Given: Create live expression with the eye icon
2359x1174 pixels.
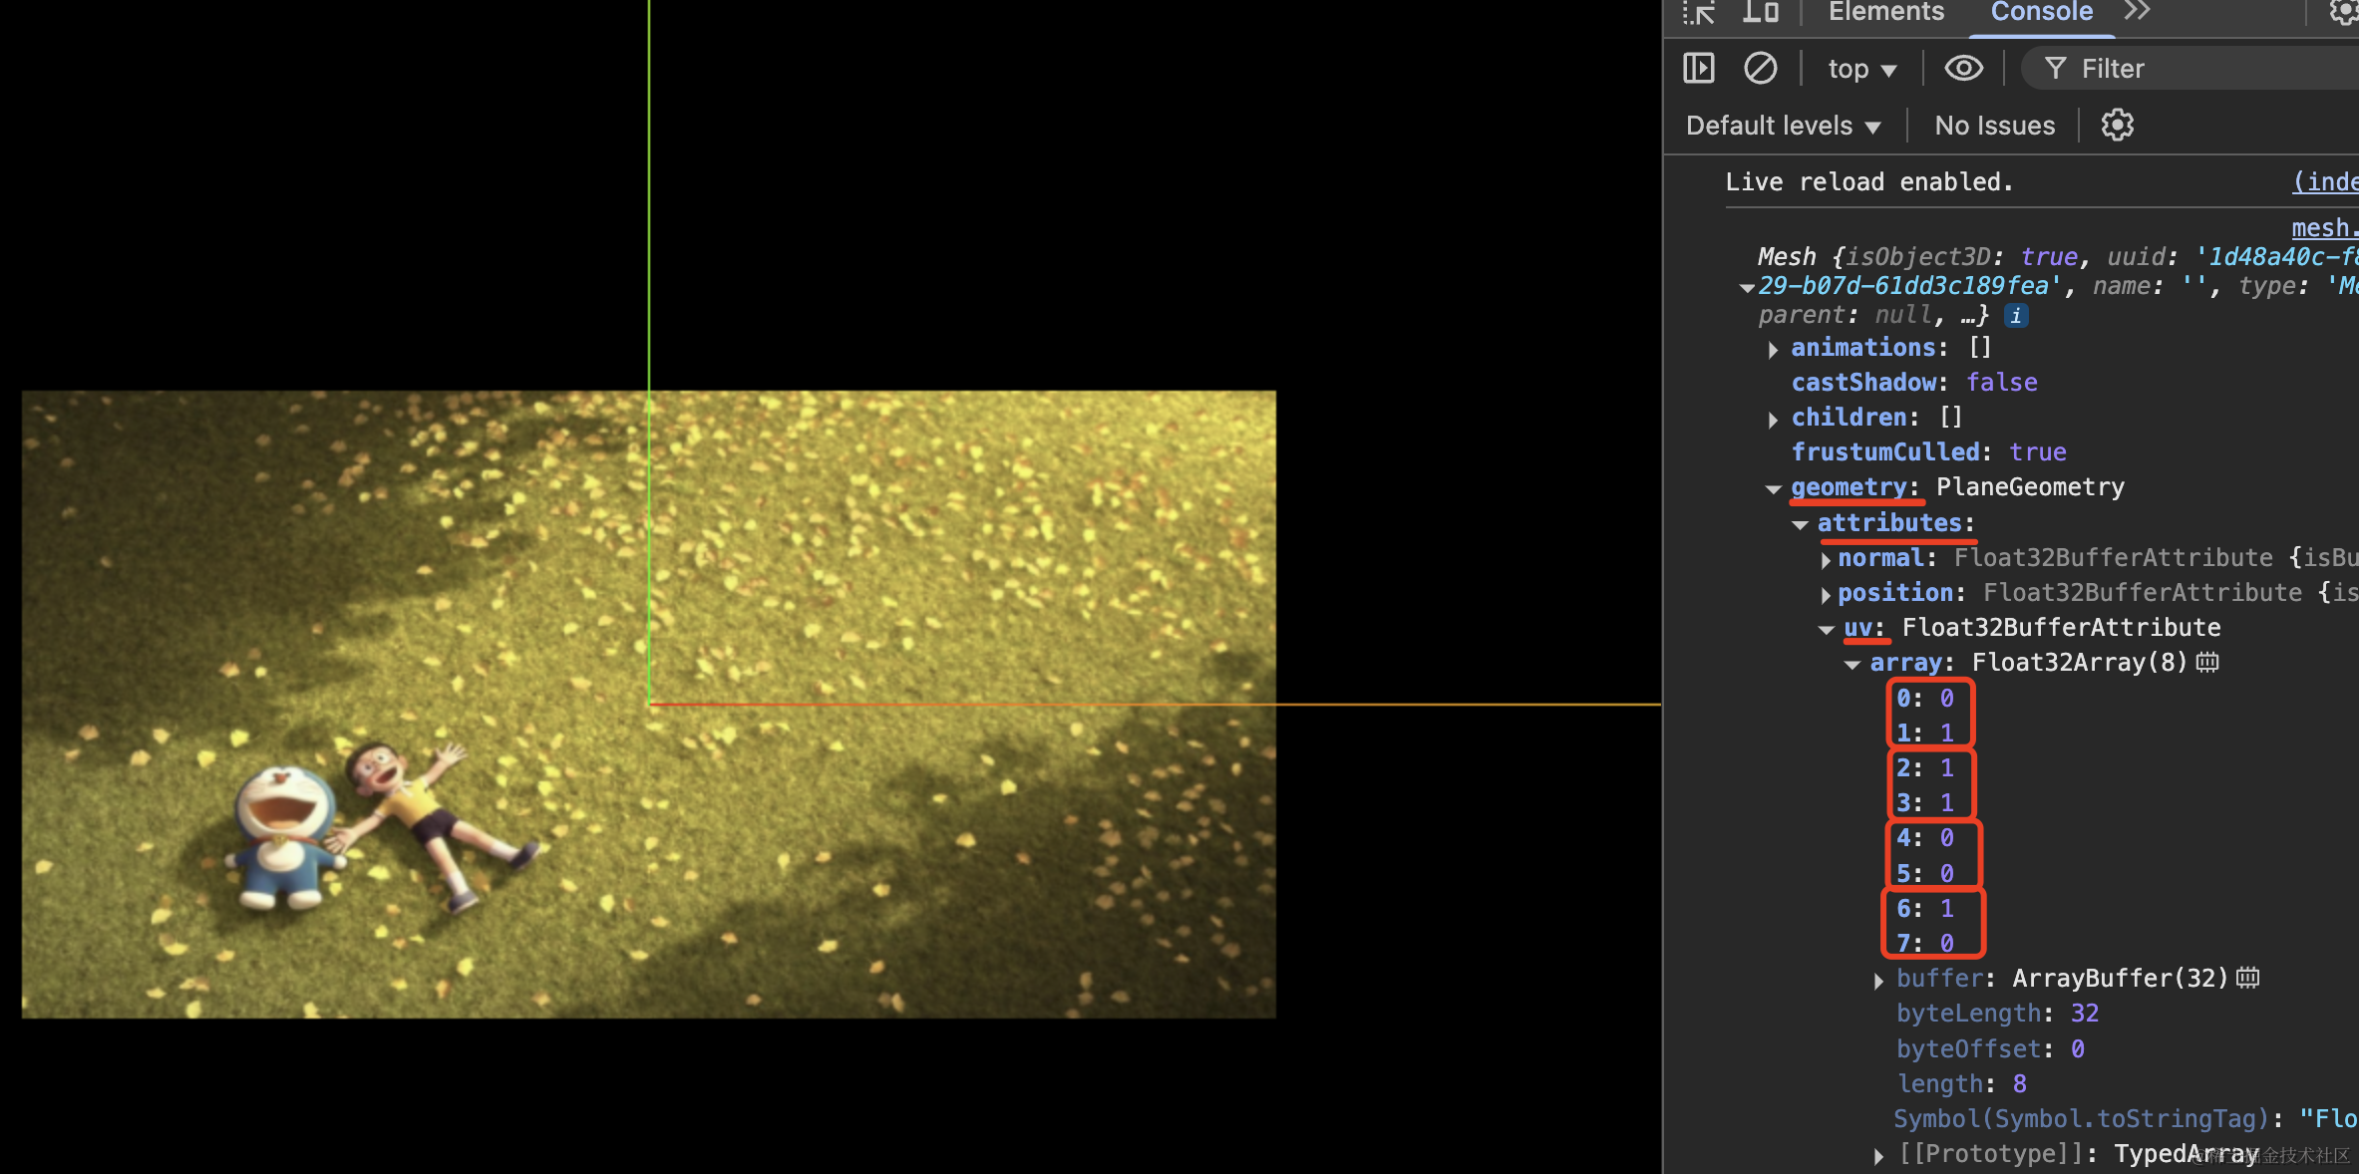Looking at the screenshot, I should point(1963,69).
